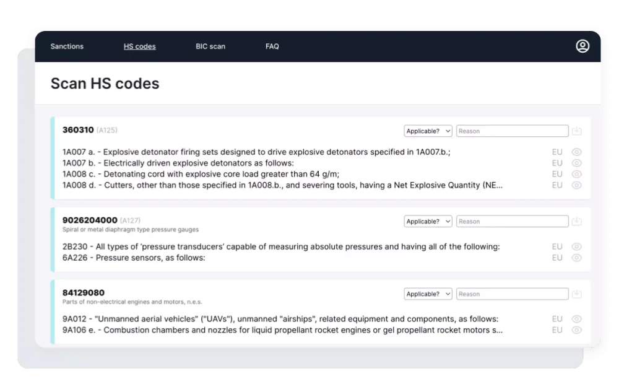View the 1A008 d. Cutters entry eye icon
Screen dimensions: 619x384
577,185
